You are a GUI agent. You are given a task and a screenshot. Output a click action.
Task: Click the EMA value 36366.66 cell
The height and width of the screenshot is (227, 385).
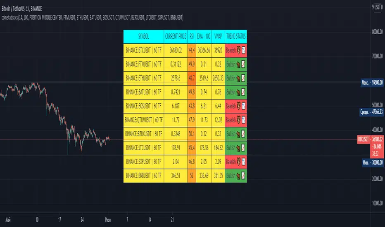pos(204,50)
